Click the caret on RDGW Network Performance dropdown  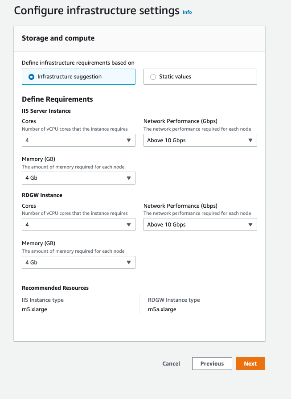(251, 224)
